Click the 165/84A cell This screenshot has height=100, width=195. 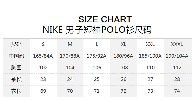click(43, 56)
